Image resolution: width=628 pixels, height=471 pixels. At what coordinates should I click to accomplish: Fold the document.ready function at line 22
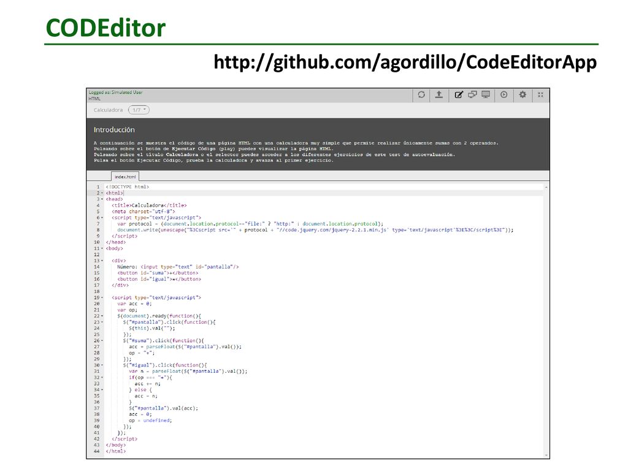click(102, 316)
